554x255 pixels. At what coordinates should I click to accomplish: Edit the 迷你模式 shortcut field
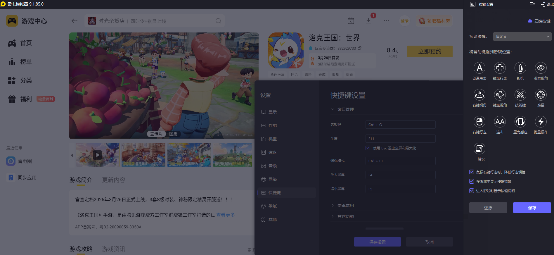(400, 161)
